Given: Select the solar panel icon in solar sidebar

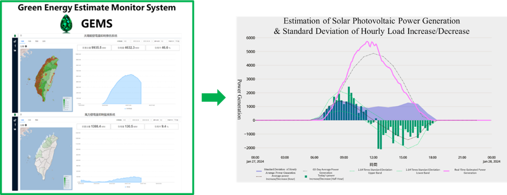Looking at the screenshot, I should click(x=15, y=42).
